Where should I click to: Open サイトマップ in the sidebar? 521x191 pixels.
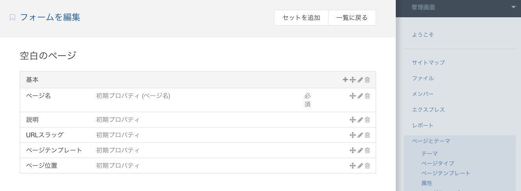(x=428, y=62)
